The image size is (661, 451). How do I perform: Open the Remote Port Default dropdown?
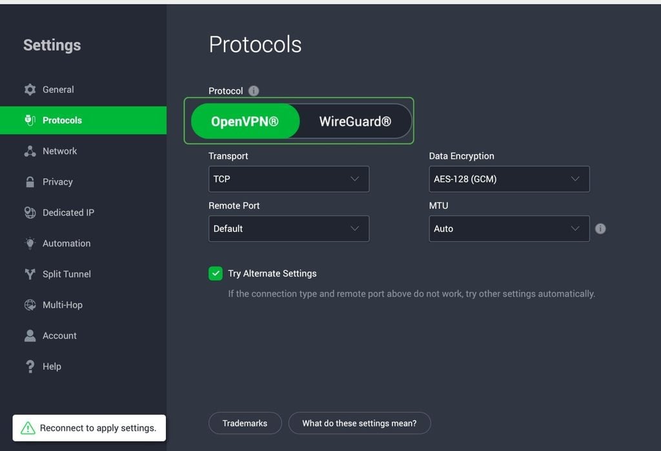click(289, 228)
